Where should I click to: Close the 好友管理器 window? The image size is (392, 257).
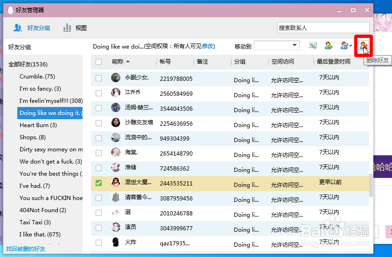367,10
